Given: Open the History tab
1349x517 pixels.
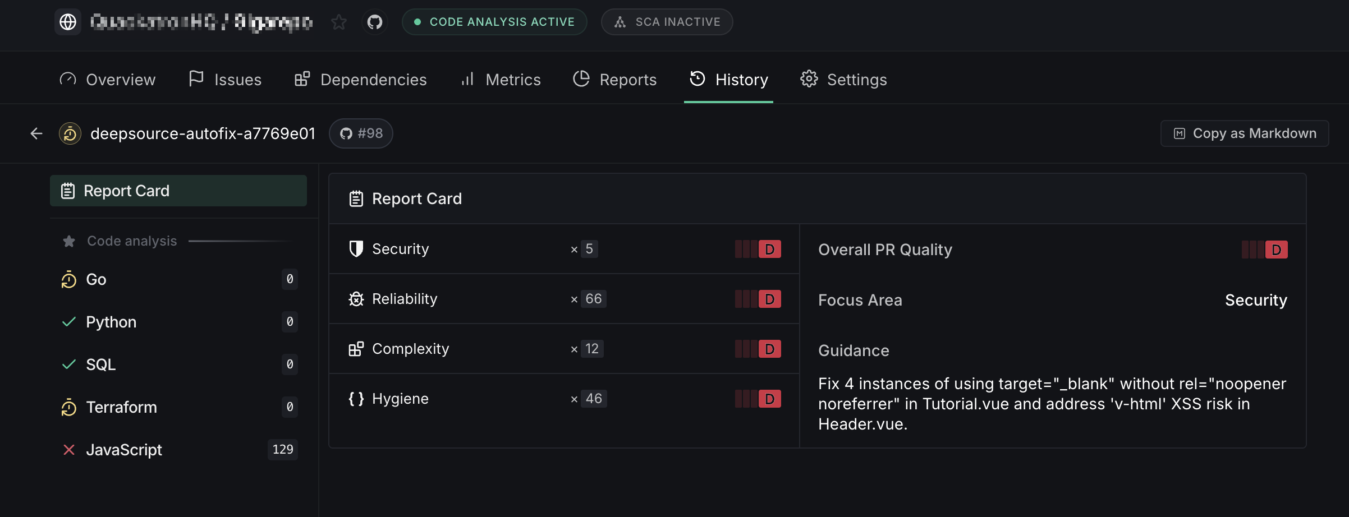Looking at the screenshot, I should pos(728,80).
